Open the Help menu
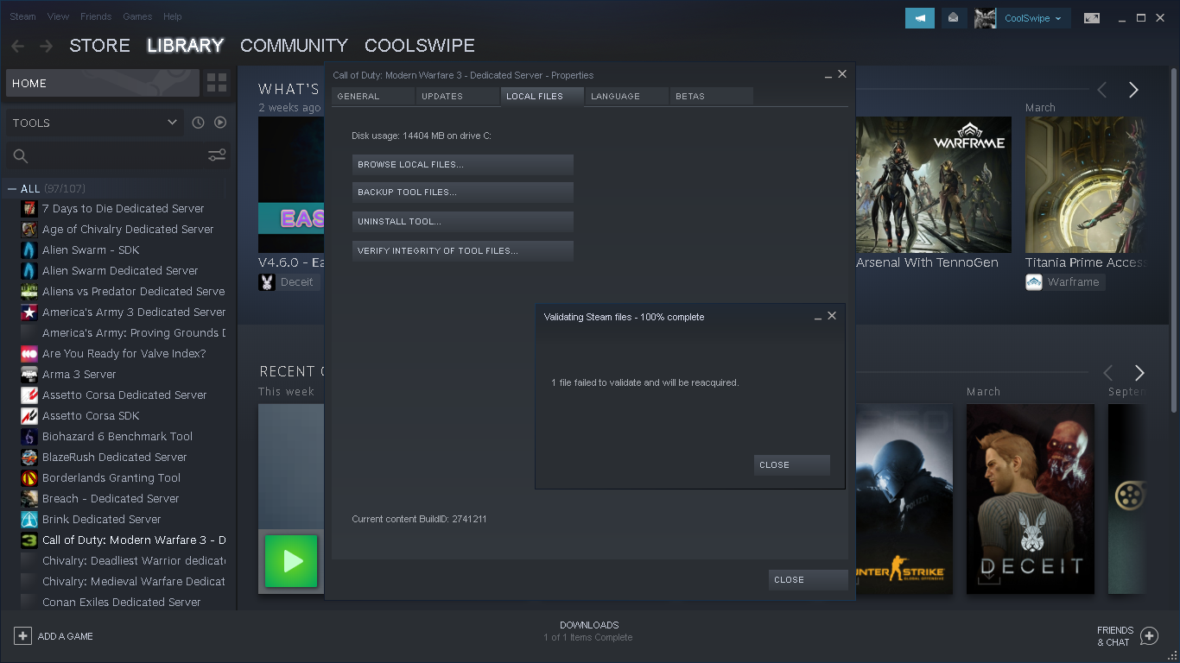Screen dimensions: 1180x663 click(173, 16)
